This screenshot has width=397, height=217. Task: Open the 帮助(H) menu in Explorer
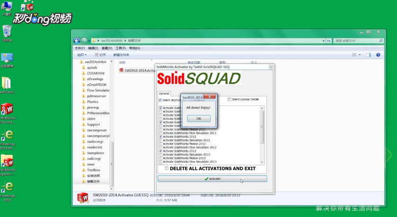135,48
